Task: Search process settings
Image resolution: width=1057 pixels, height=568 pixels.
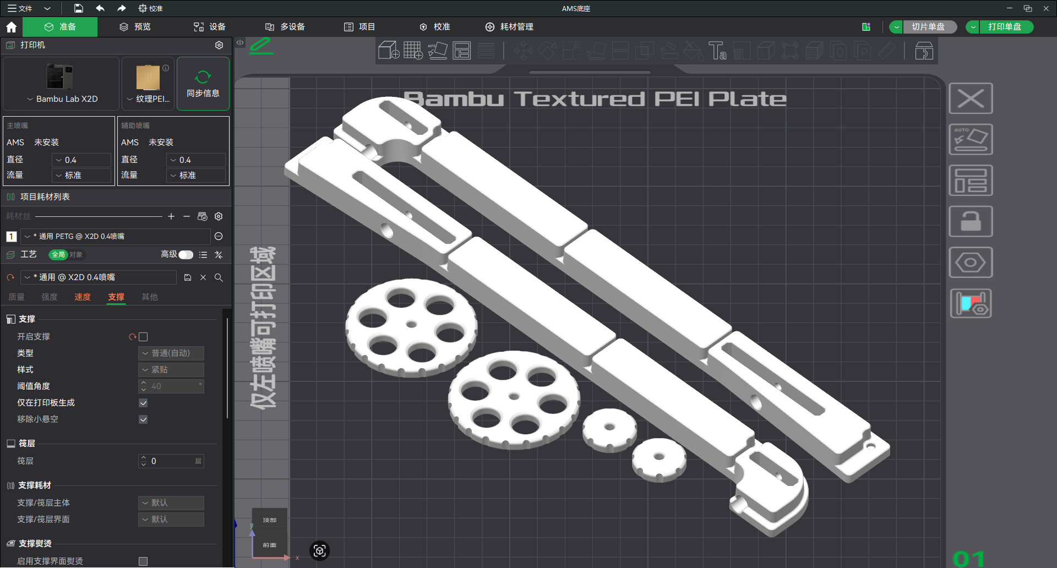Action: click(x=219, y=277)
